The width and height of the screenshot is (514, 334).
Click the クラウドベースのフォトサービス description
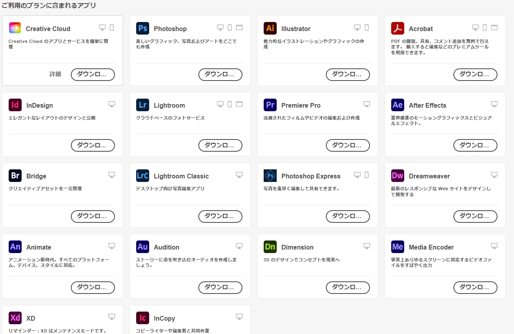click(x=170, y=118)
